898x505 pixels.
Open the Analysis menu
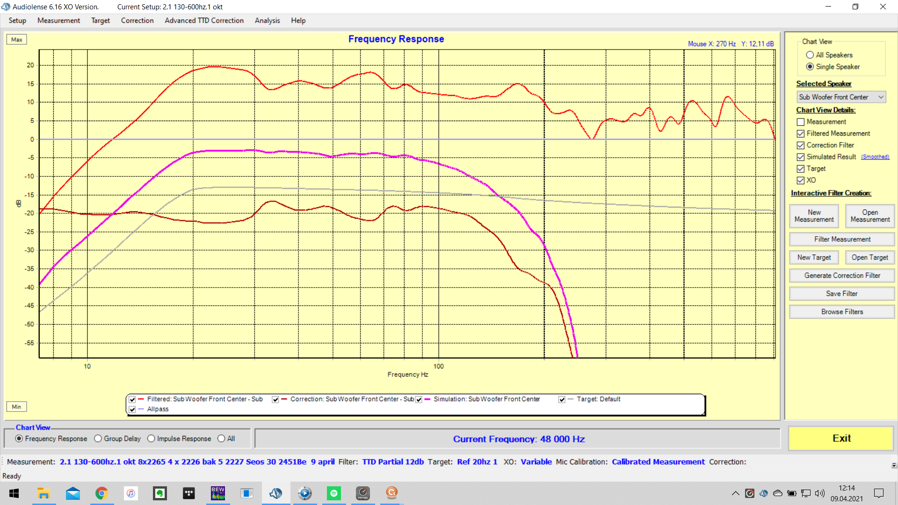[267, 21]
